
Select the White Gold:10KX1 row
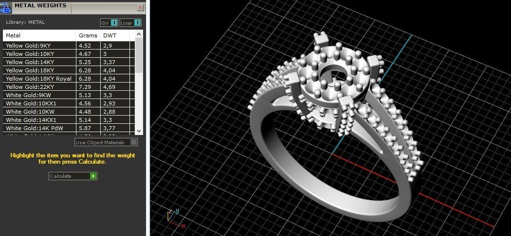(x=69, y=103)
